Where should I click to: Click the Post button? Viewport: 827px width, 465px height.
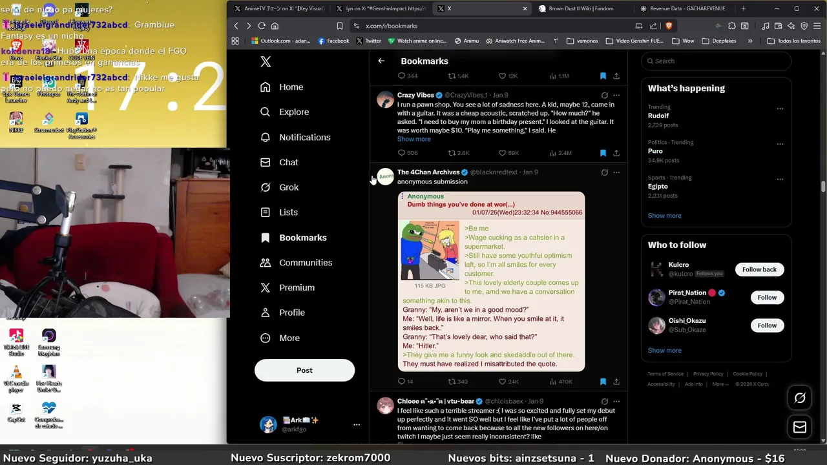coord(304,370)
